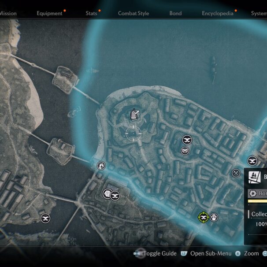Go to the Stats tab
Screen dimensions: 267x267
click(91, 13)
